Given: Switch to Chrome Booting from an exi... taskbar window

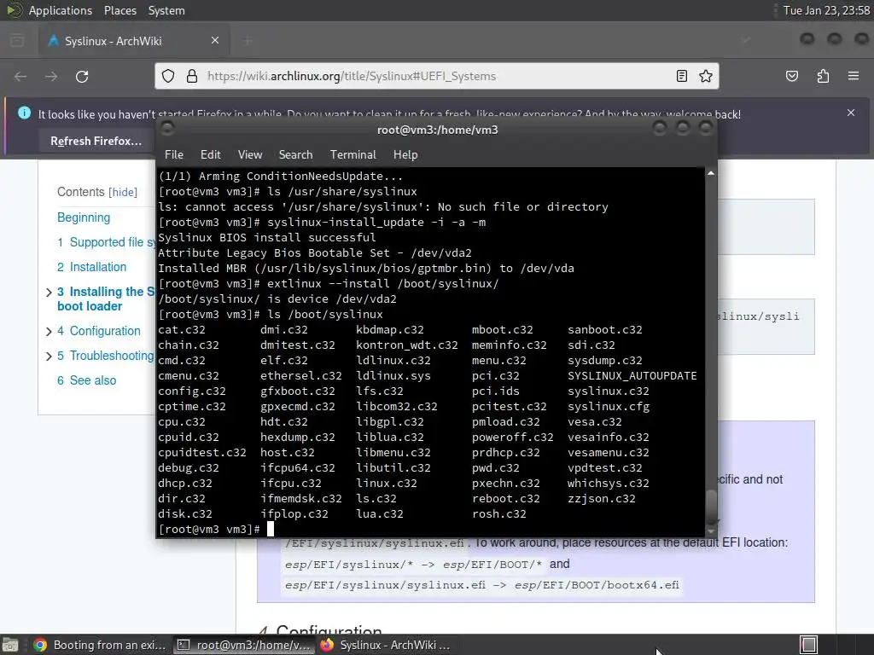Looking at the screenshot, I should click(x=101, y=645).
